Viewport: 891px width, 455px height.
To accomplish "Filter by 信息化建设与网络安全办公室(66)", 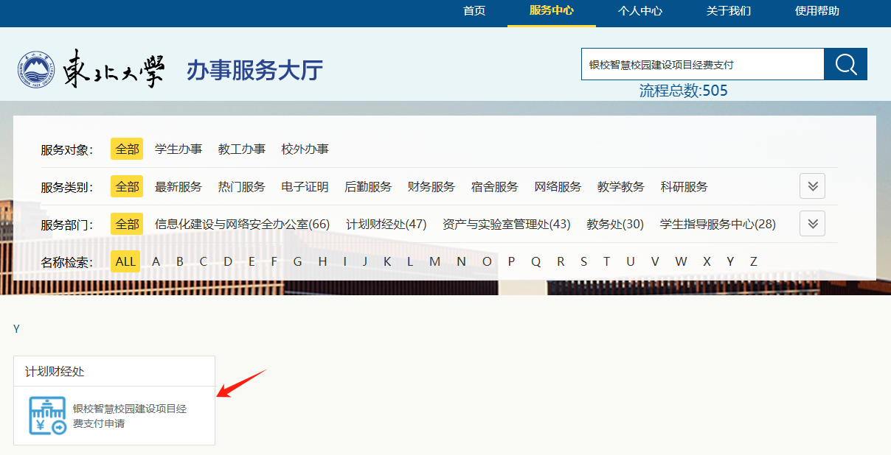I will click(242, 225).
